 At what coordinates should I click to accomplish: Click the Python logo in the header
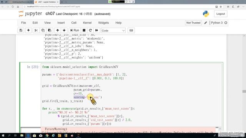(206, 14)
